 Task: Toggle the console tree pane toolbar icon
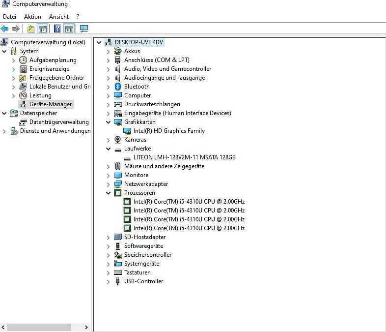pos(43,29)
